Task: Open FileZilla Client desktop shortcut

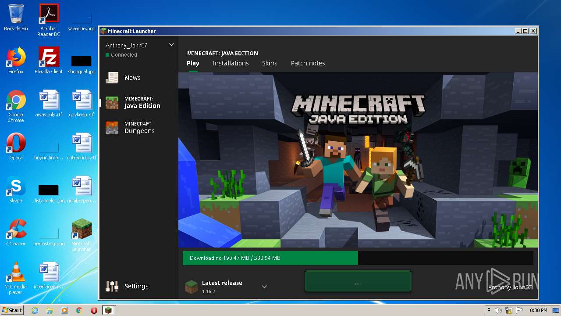Action: (x=49, y=61)
